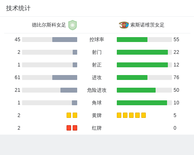Select the 技术统计 section heading

[x=18, y=8]
